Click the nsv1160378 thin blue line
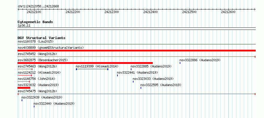The height and width of the screenshot is (118, 264). click(136, 44)
